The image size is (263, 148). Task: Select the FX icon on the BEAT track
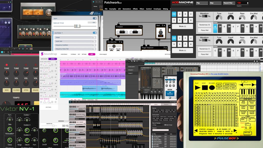pos(71,106)
